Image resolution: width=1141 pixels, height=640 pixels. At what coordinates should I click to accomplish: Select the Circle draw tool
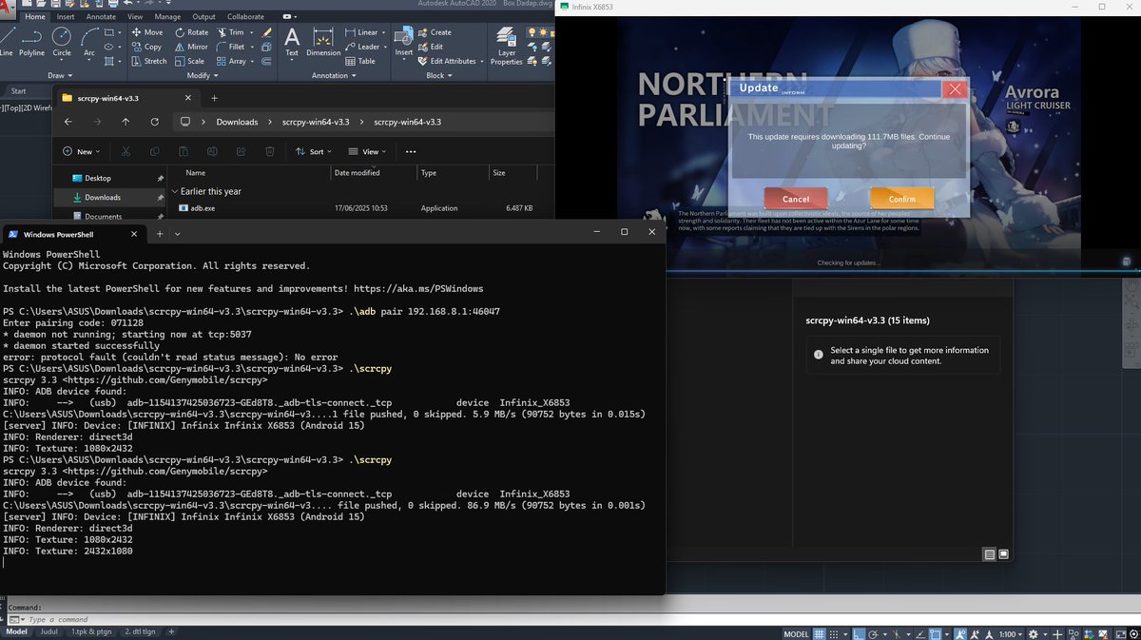point(61,42)
